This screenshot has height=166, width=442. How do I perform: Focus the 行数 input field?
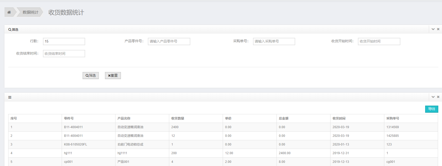(x=64, y=41)
